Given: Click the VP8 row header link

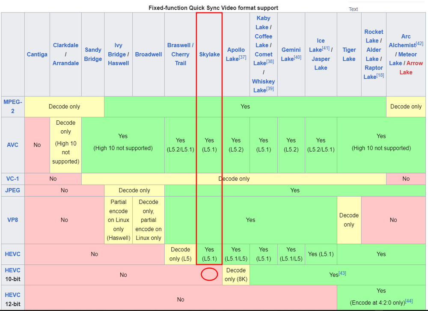Looking at the screenshot, I should click(x=12, y=220).
